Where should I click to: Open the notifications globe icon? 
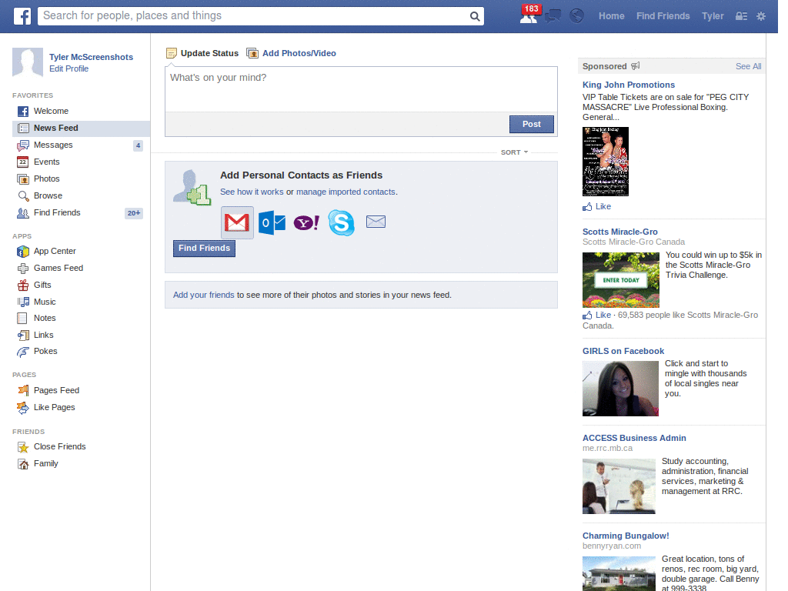576,16
